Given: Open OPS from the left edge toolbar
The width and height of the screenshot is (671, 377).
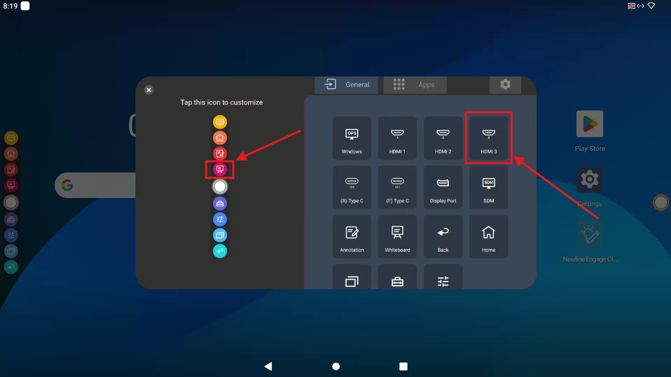Looking at the screenshot, I should 11,138.
